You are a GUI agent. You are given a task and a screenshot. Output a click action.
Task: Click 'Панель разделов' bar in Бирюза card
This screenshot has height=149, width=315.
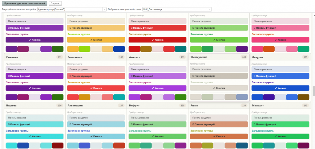[34, 118]
